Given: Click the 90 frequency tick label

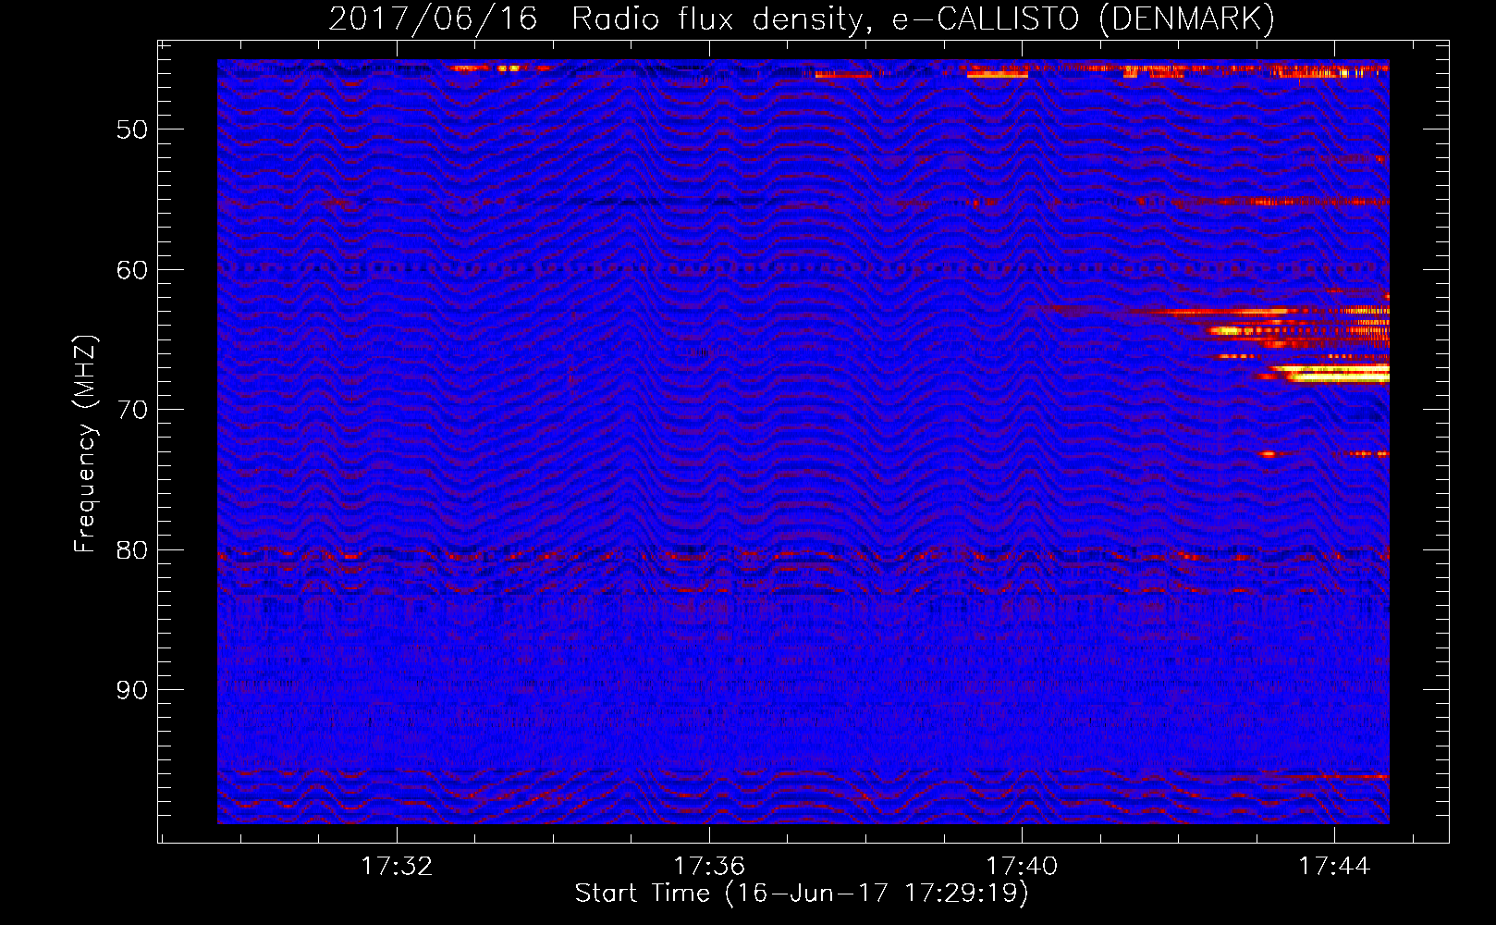Looking at the screenshot, I should pos(132,690).
